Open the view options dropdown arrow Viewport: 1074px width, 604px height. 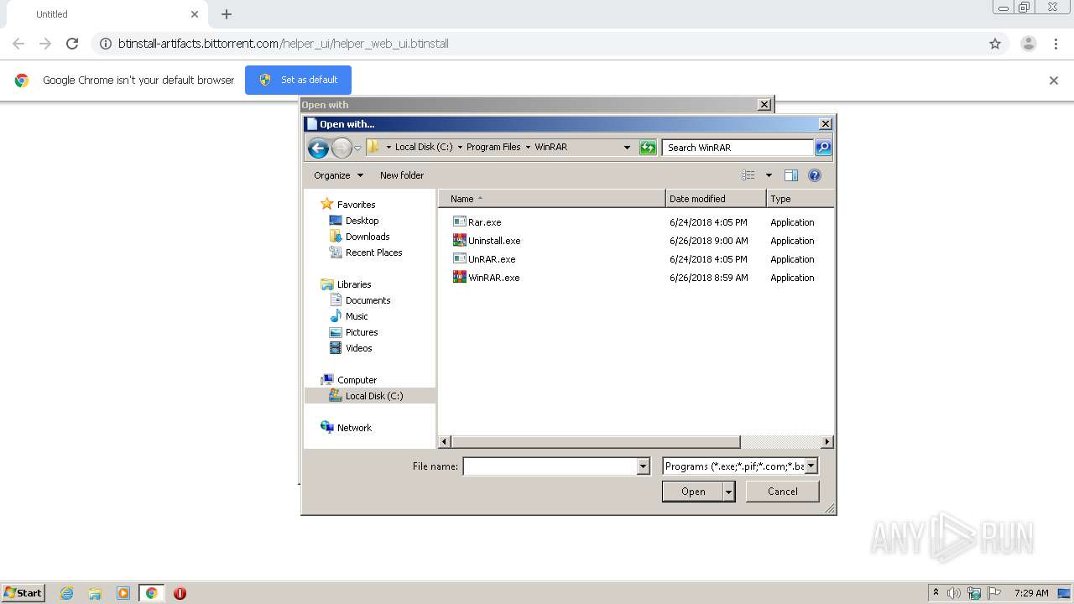tap(768, 175)
